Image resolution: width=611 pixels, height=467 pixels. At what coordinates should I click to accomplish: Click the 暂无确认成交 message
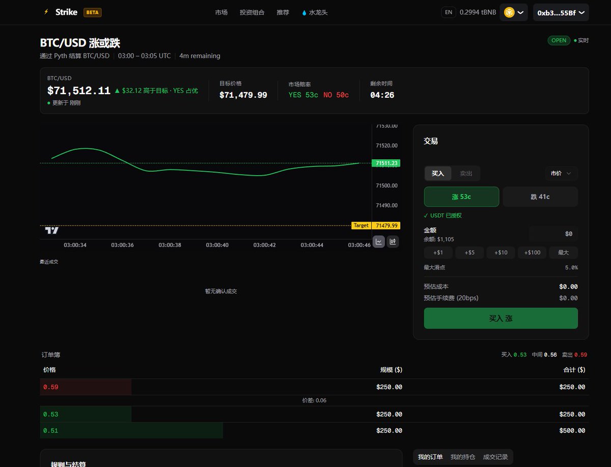(221, 291)
